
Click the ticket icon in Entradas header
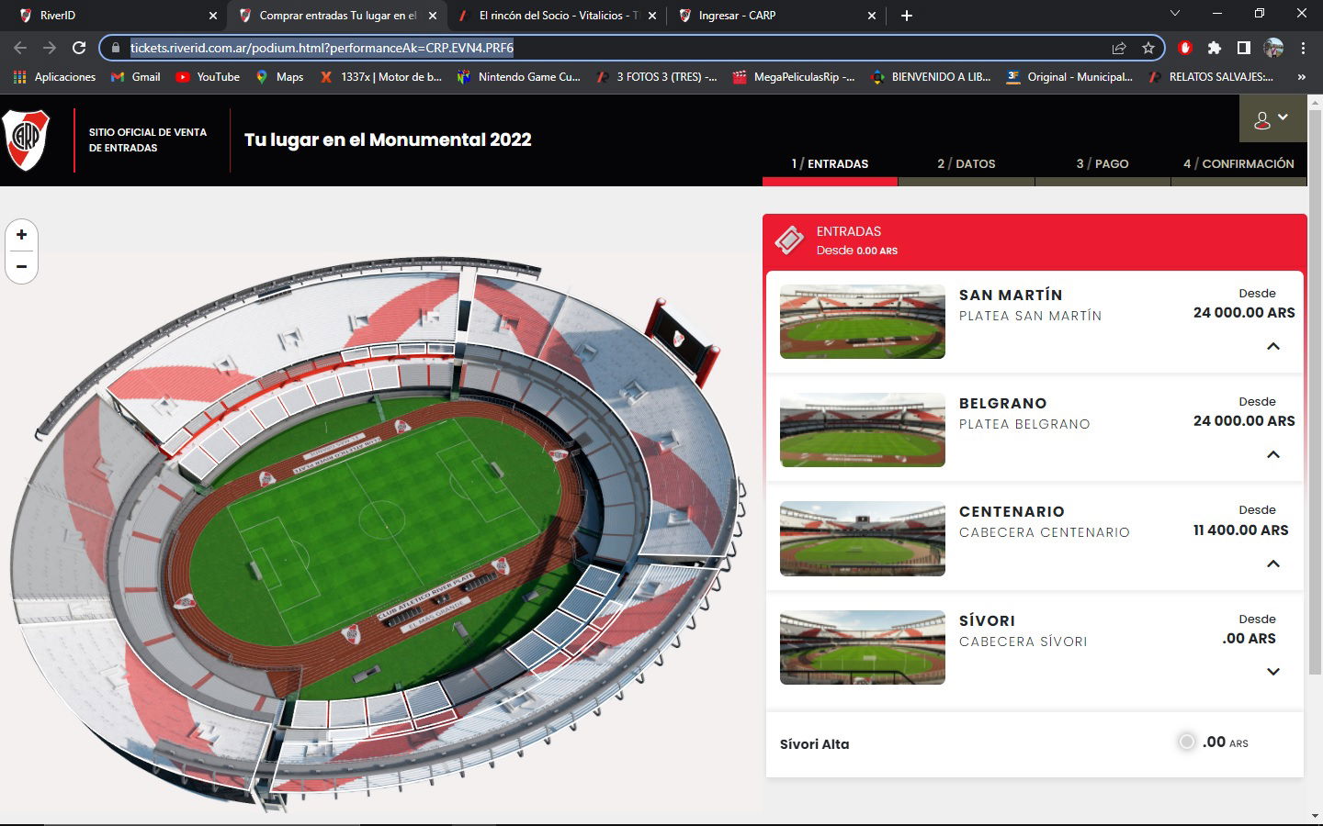coord(788,240)
